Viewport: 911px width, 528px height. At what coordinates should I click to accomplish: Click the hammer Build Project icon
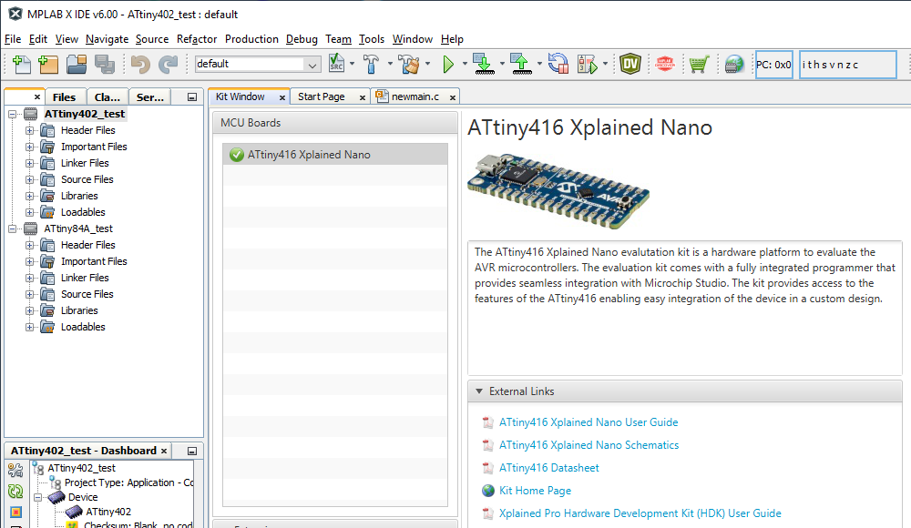point(371,64)
